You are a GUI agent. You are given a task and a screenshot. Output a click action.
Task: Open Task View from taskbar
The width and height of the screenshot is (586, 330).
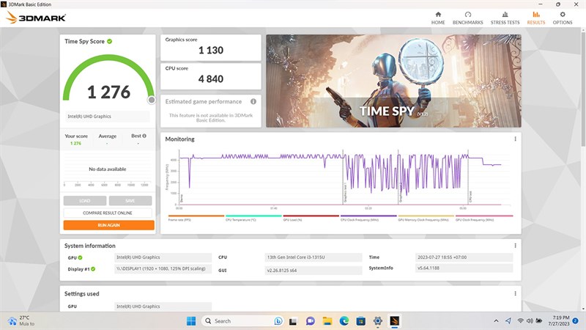pos(293,321)
